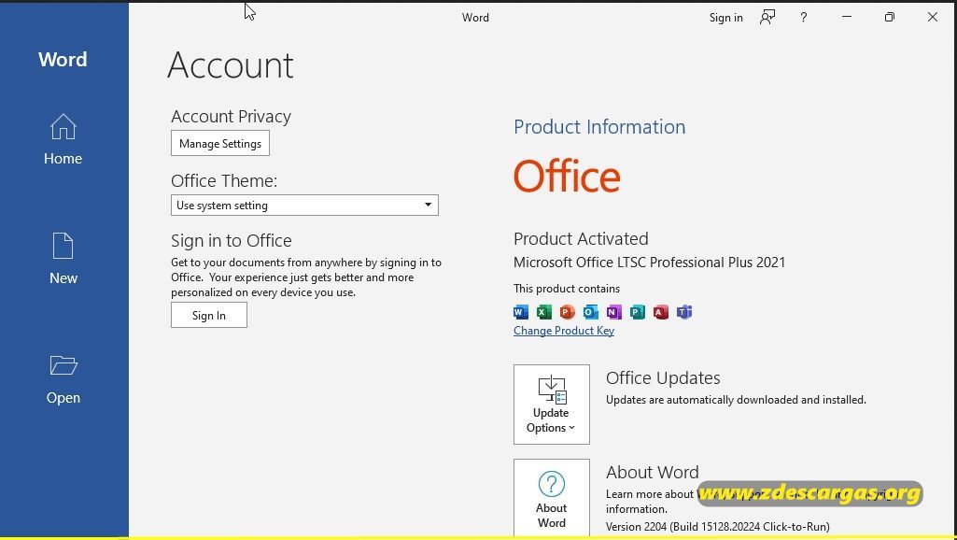Click the Access app icon
The height and width of the screenshot is (540, 957).
click(x=660, y=312)
